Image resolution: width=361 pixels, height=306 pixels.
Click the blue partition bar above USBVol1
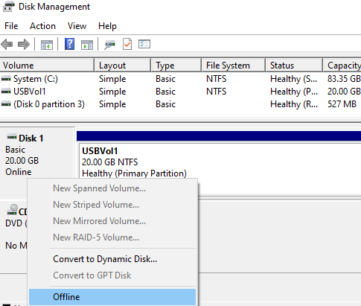click(219, 136)
